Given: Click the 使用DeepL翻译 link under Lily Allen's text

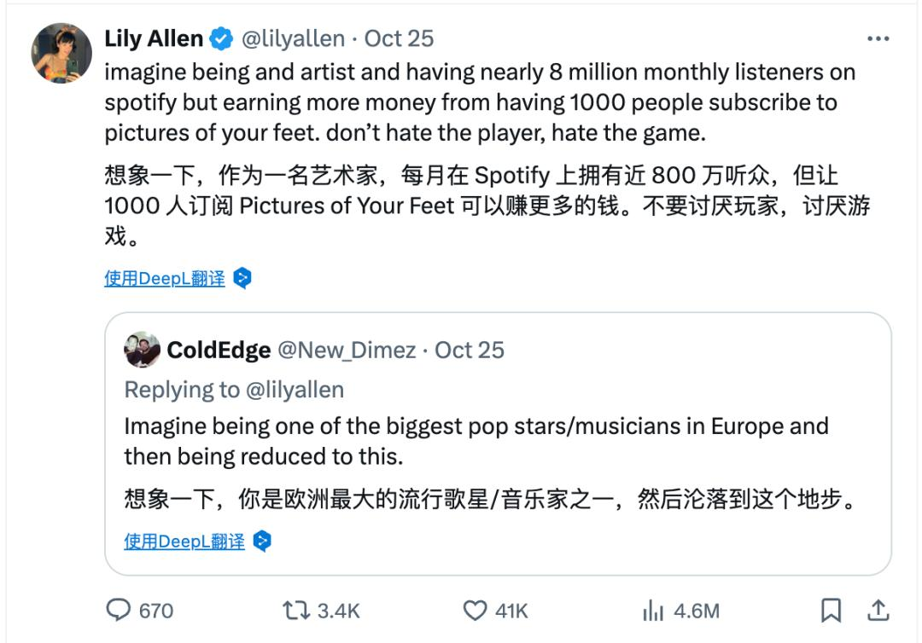Looking at the screenshot, I should point(165,277).
